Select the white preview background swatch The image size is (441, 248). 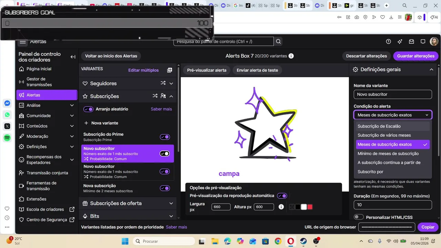(x=304, y=207)
